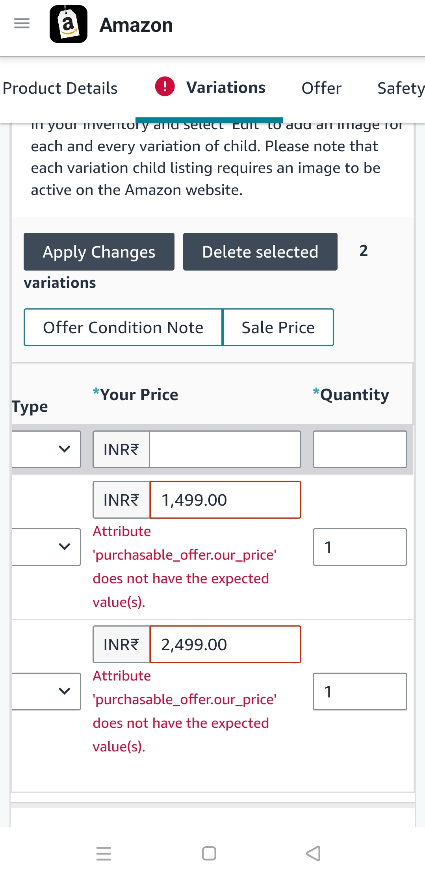Open the Safety tab
The image size is (425, 879).
[401, 88]
